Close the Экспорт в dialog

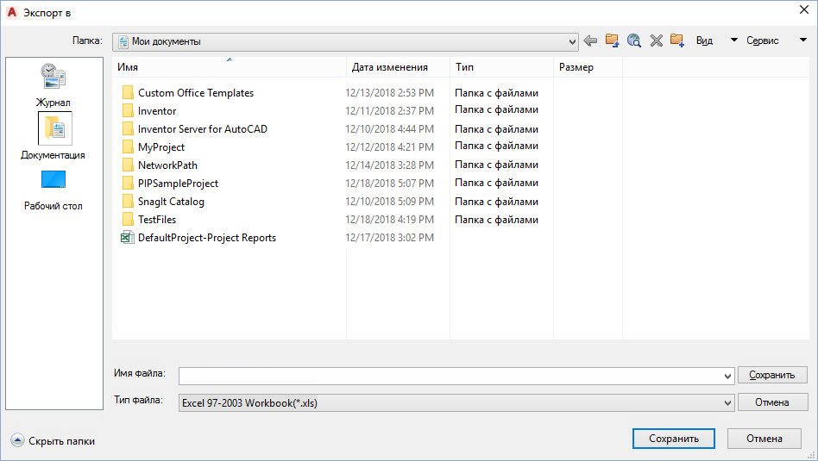804,9
